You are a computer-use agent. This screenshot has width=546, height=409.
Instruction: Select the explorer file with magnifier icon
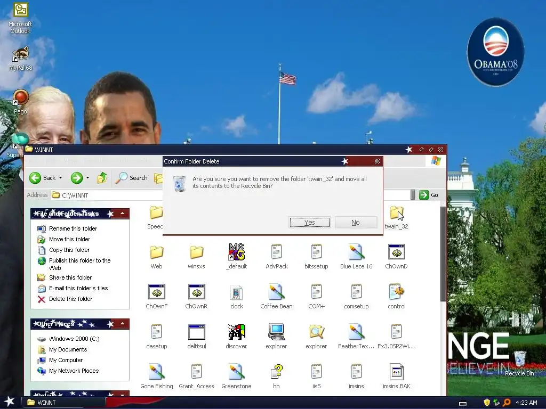316,337
